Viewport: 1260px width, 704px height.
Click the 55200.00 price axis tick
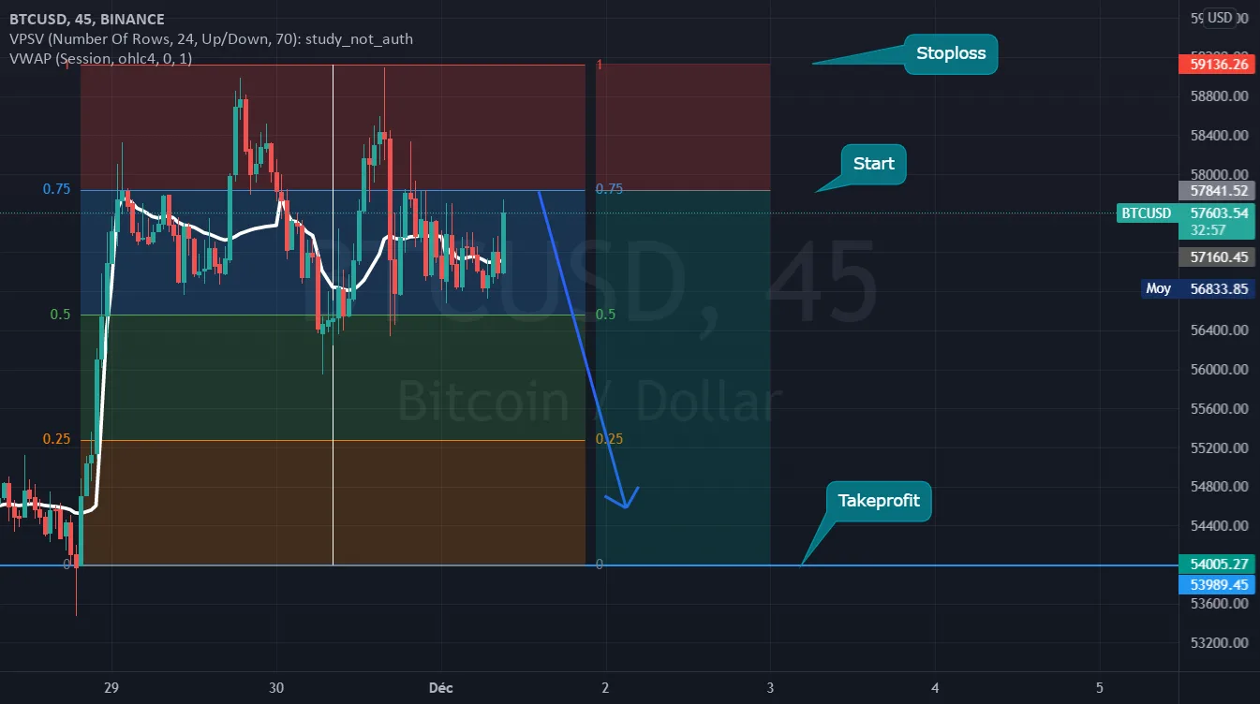pos(1219,447)
